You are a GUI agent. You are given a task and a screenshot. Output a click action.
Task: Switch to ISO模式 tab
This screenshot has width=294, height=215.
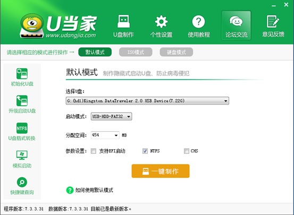(136, 52)
